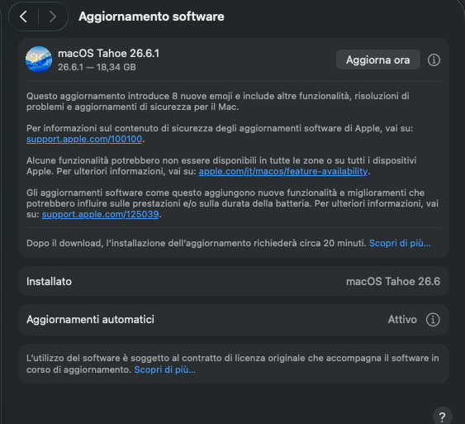Click the paragraph mentioning 8 nuove emoji

218,102
